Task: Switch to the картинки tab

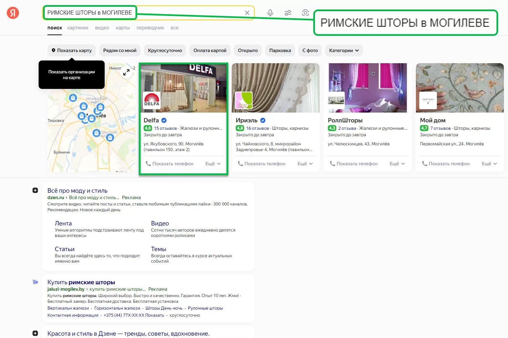Action: click(x=78, y=28)
